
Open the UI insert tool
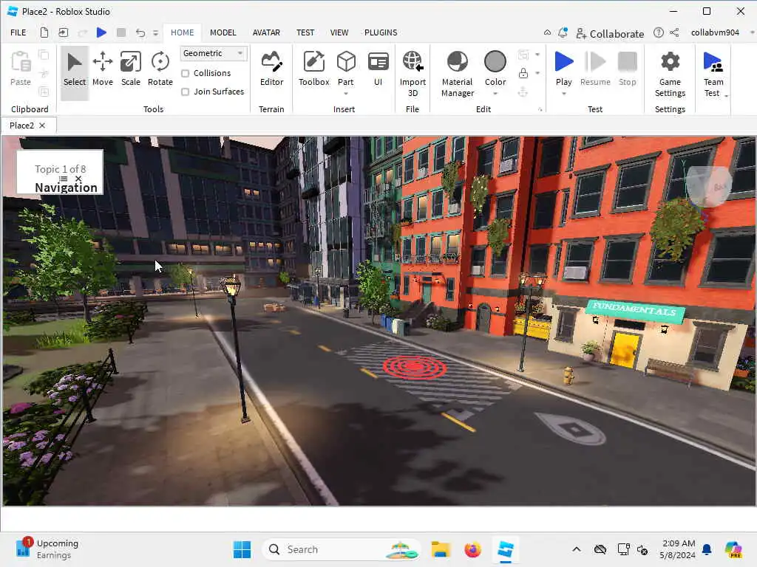pos(378,69)
